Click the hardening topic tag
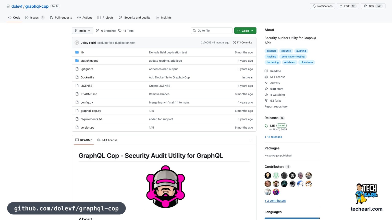 point(273,62)
